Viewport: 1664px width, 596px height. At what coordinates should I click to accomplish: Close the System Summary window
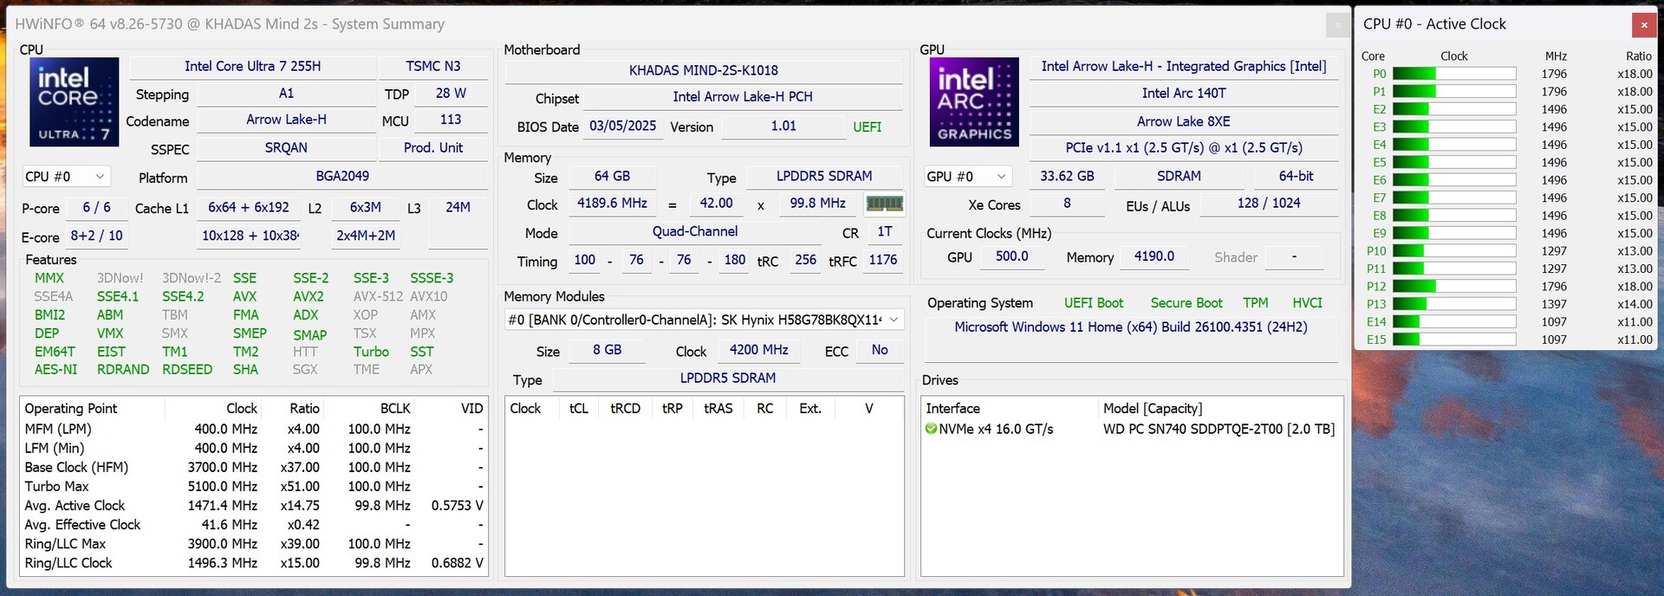tap(1337, 24)
